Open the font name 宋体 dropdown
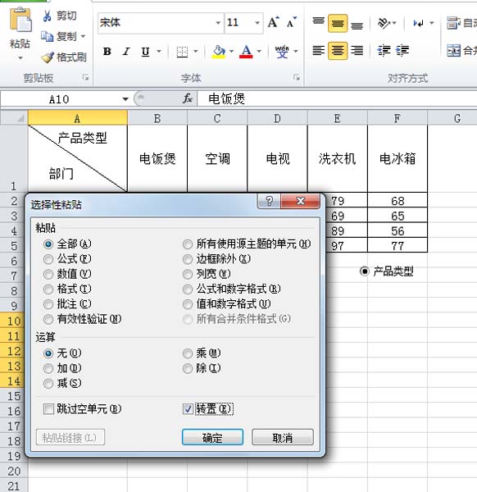Viewport: 477px width, 492px height. tap(218, 23)
